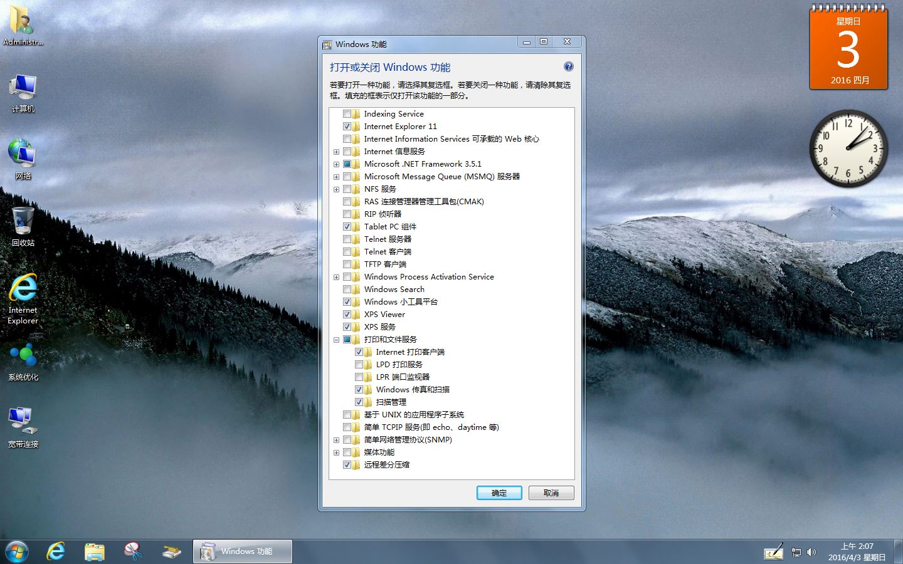Select the Internet 打印客户端 row text
The image size is (903, 564).
point(410,352)
